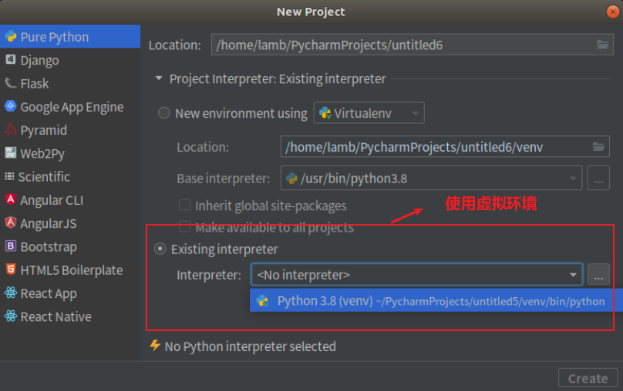Click Python icon in venv dropdown entry
623x391 pixels.
(263, 301)
